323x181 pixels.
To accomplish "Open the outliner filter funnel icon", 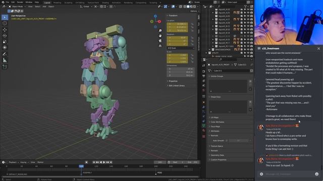I will pyautogui.click(x=246, y=7).
